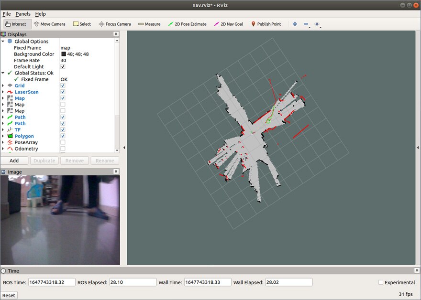Close the Image panel
421x300 pixels.
(x=116, y=171)
